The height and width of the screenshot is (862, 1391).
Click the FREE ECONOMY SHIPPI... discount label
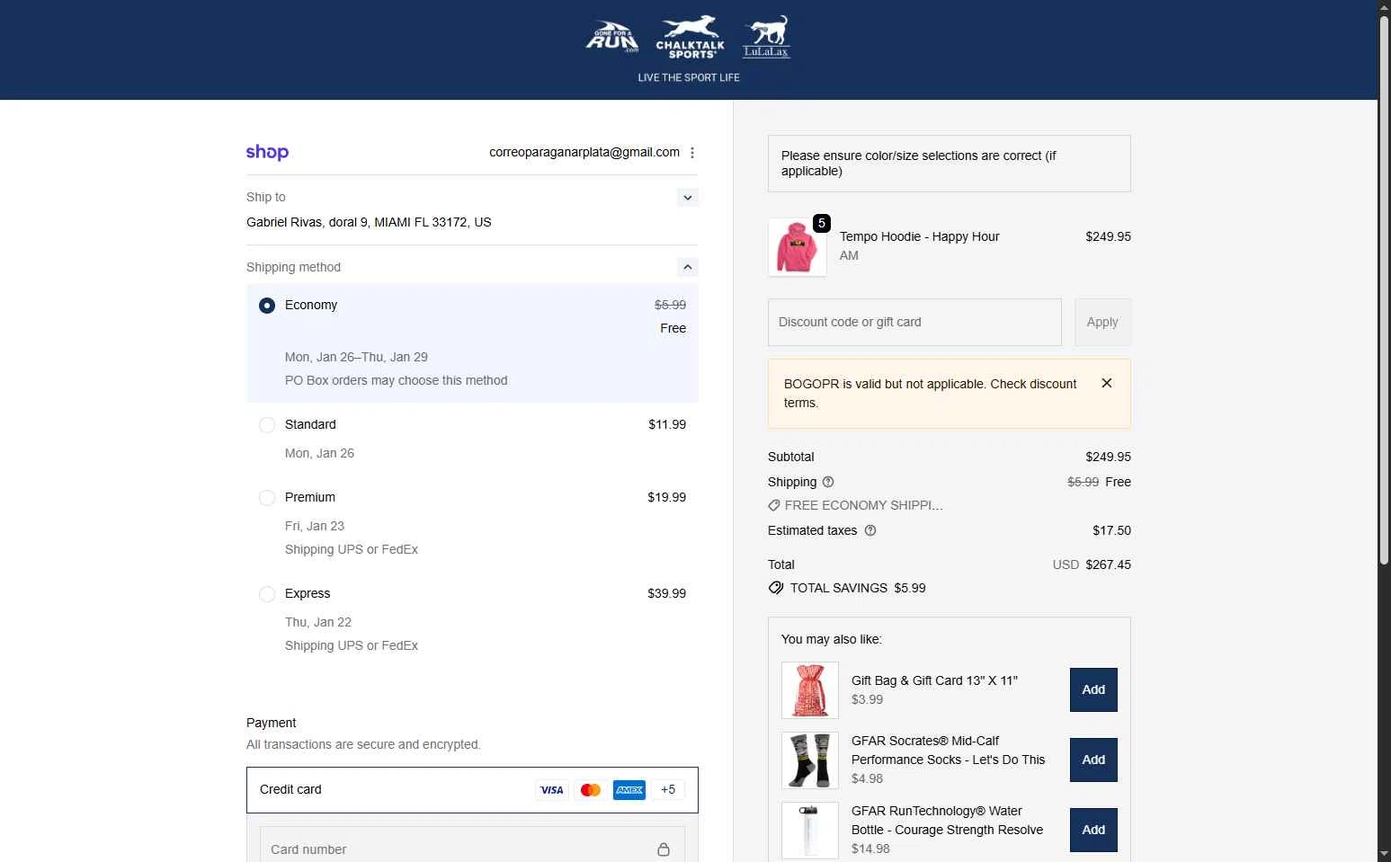[x=863, y=505]
